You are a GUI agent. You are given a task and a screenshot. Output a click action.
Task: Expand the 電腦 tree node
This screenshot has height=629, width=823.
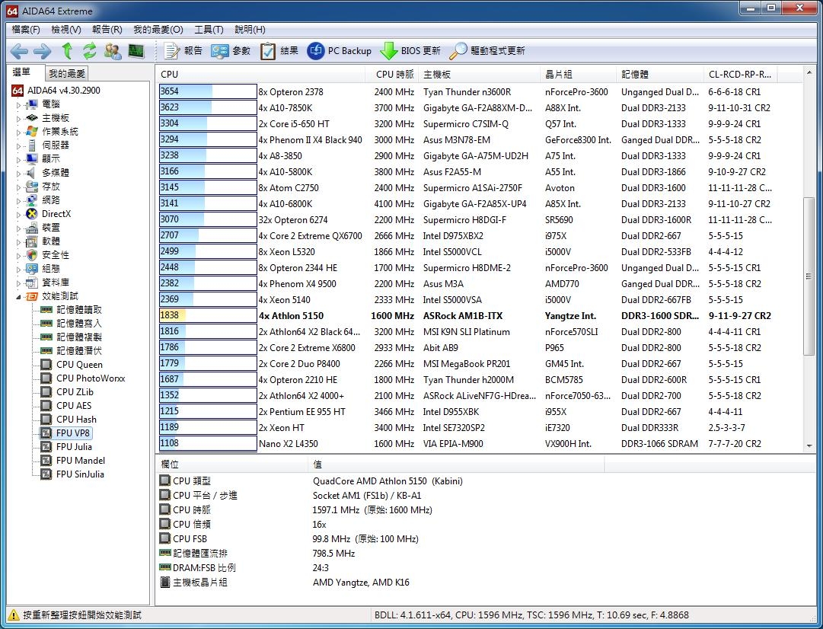19,104
